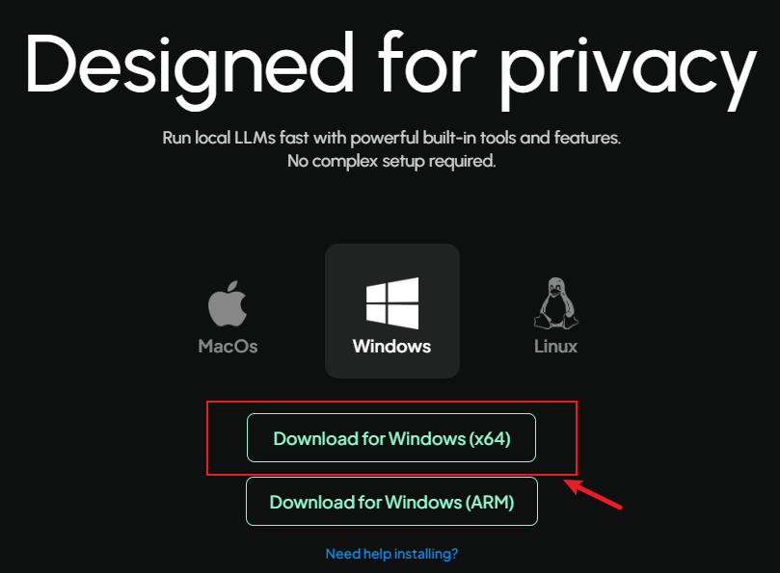
Task: Switch to the MacOs platform label
Action: pos(228,347)
